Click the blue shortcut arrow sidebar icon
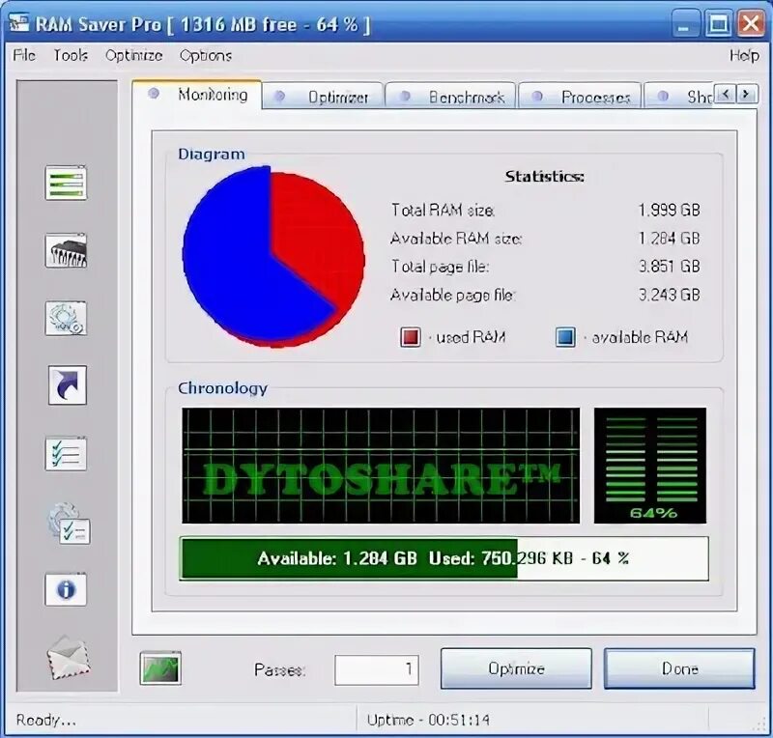The width and height of the screenshot is (773, 738). coord(68,385)
